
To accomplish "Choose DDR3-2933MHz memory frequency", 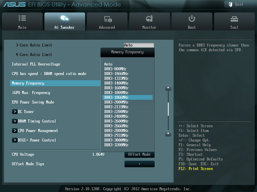I will click(127, 135).
